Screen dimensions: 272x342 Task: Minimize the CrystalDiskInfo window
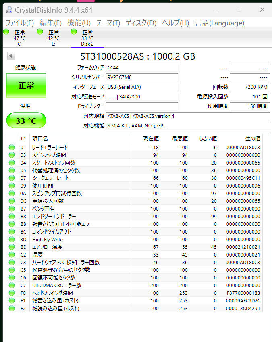216,10
